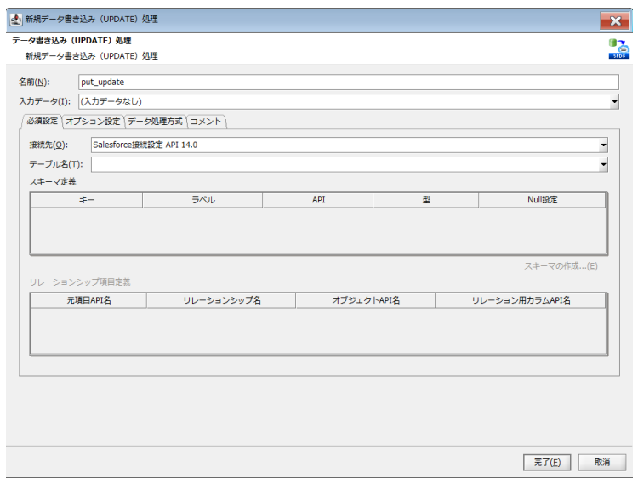Viewport: 638px width, 484px height.
Task: Click the 名前 field containing put_update
Action: (347, 83)
